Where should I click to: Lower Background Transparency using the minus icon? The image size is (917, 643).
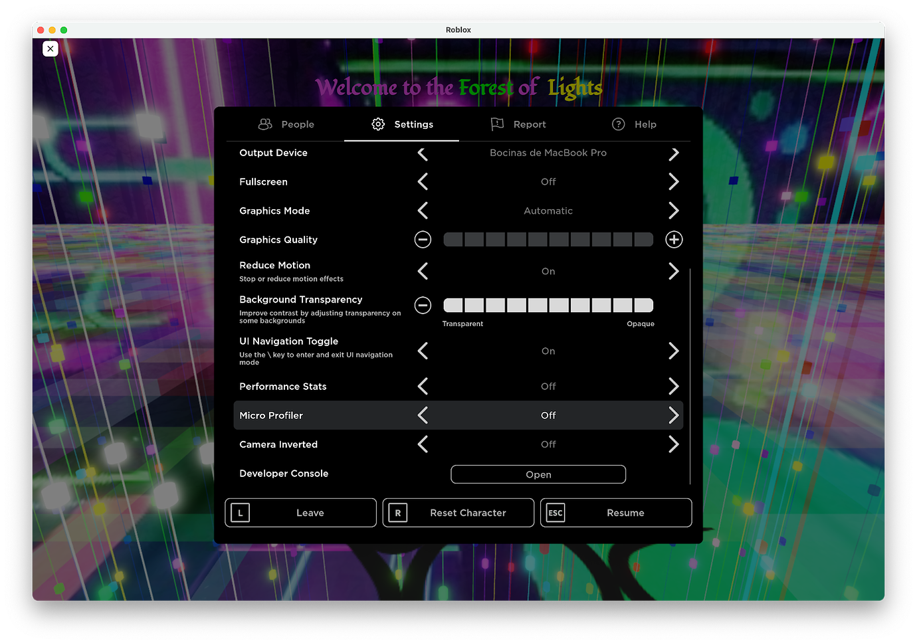click(x=423, y=305)
